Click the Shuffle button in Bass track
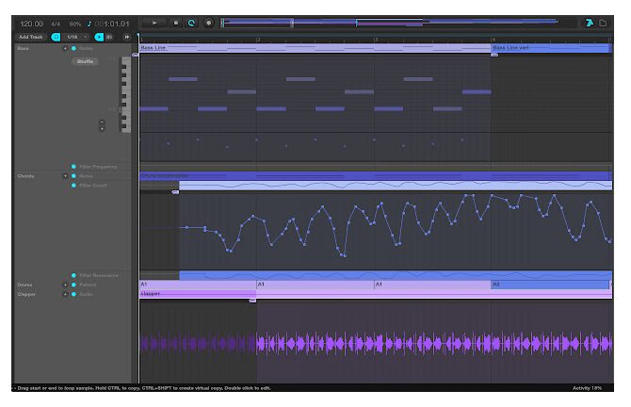 [x=85, y=61]
